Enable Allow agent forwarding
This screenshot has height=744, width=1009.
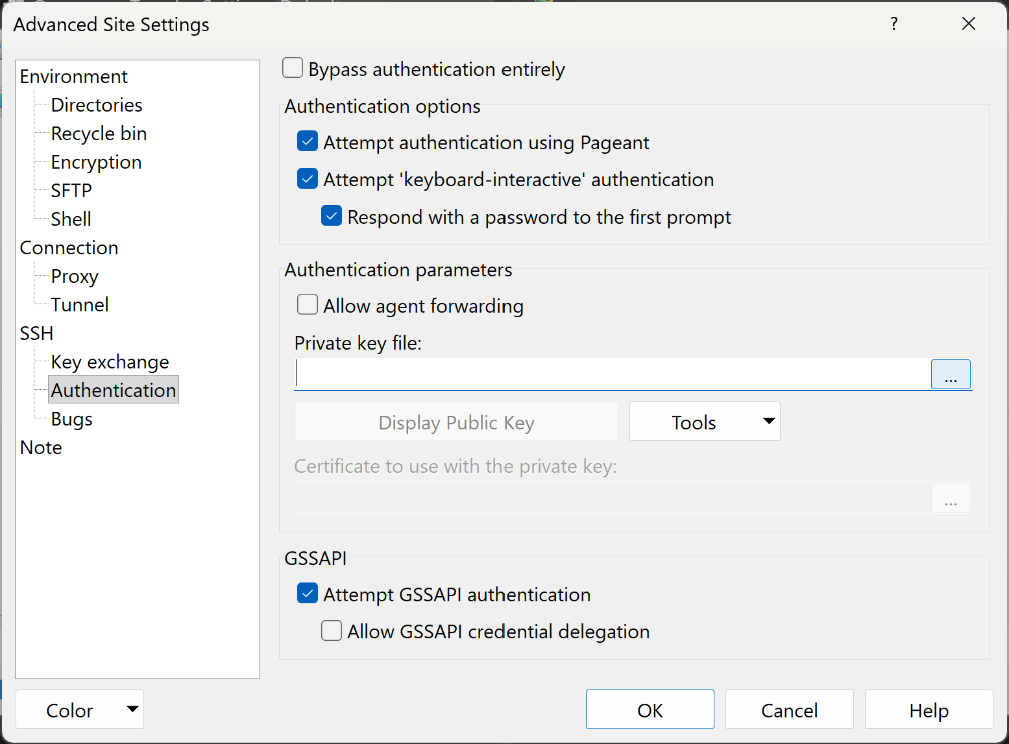coord(308,305)
